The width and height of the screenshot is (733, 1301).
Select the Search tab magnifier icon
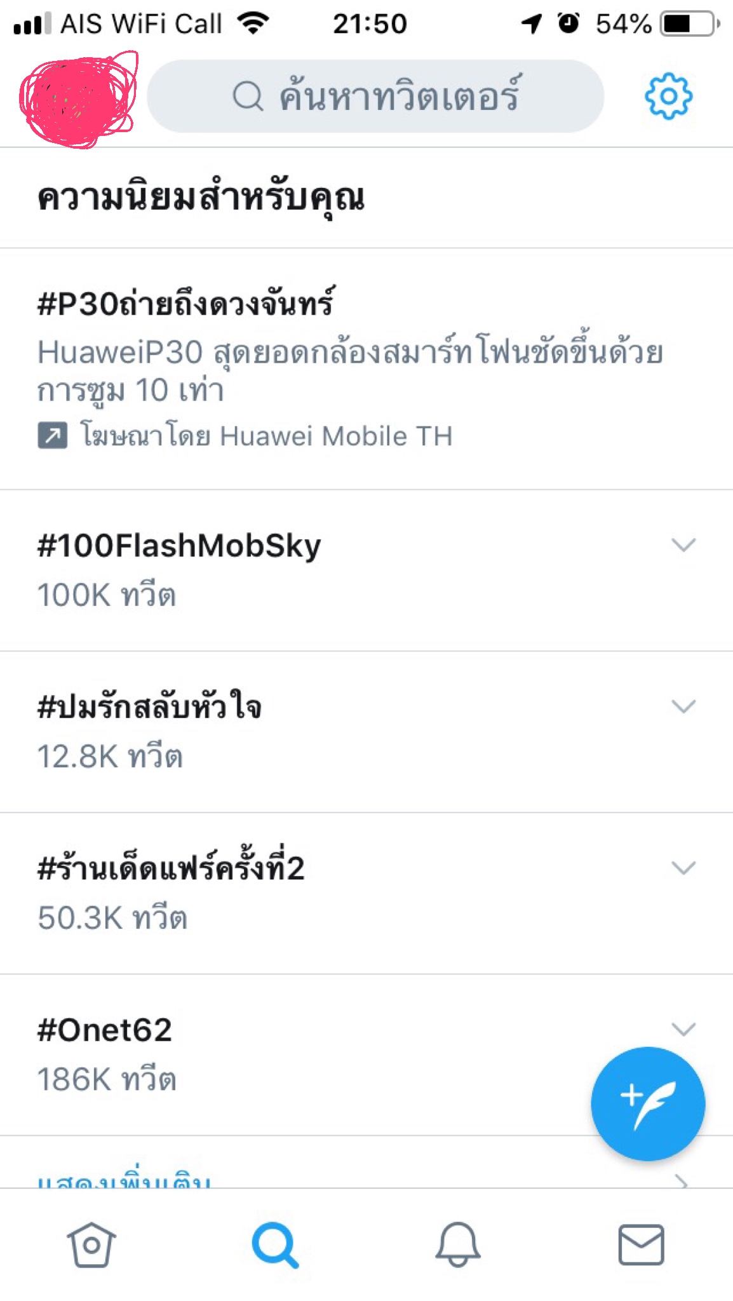click(x=275, y=1245)
